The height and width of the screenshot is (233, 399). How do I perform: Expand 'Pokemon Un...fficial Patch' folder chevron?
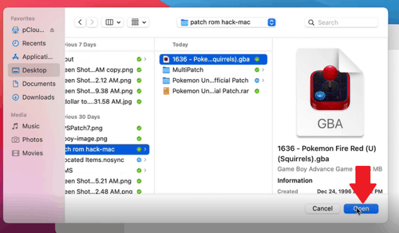point(263,80)
